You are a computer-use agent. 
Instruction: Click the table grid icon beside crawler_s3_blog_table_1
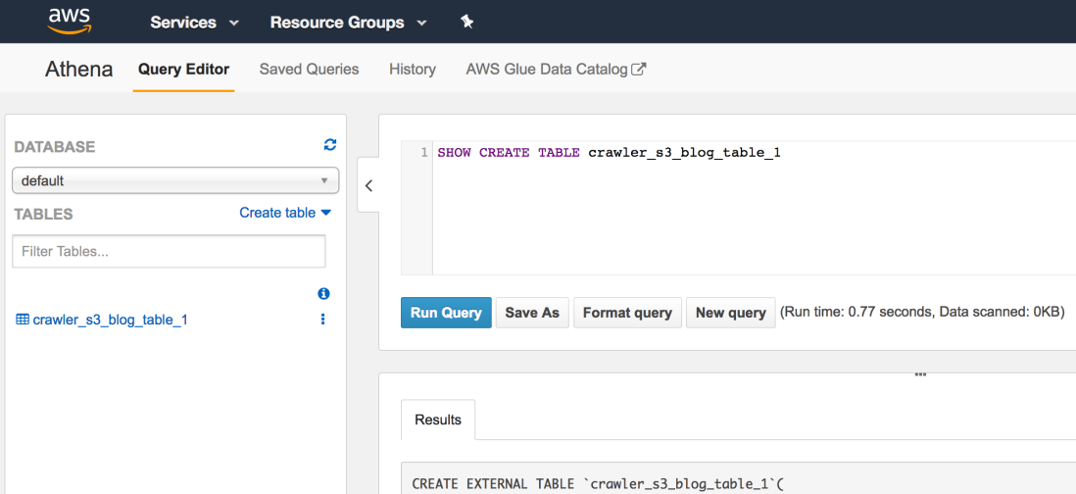pos(23,320)
